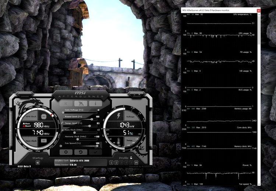Click the hardware monitor window title bar
The width and height of the screenshot is (276, 191).
(x=219, y=10)
